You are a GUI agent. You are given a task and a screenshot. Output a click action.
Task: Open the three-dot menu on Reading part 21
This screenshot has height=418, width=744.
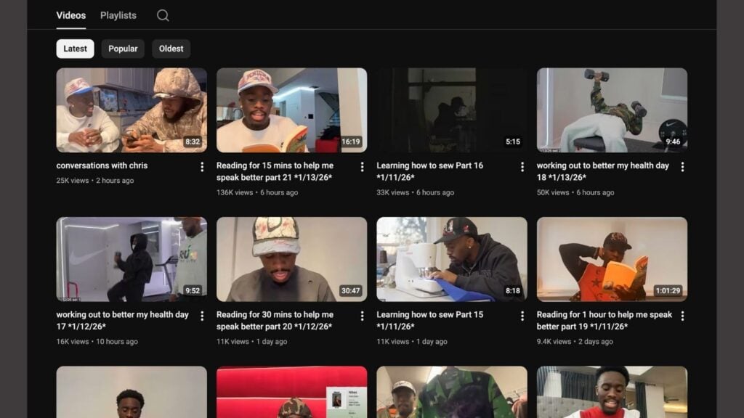point(362,166)
